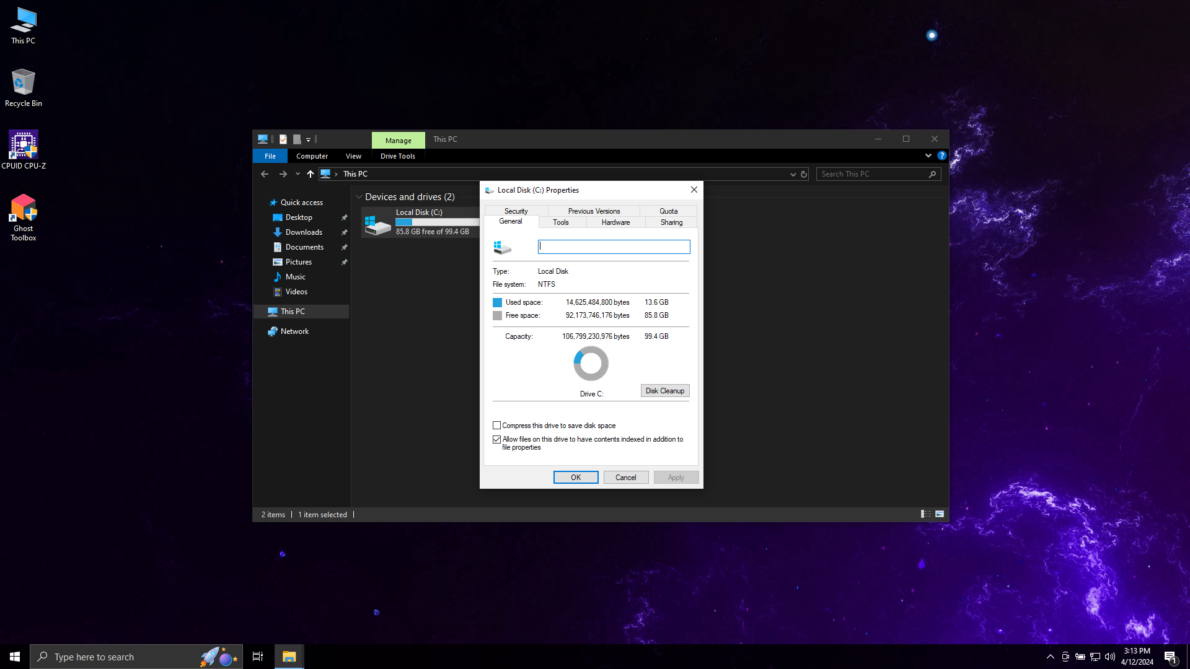Enable Compress this drive checkbox
Viewport: 1190px width, 669px height.
[496, 426]
